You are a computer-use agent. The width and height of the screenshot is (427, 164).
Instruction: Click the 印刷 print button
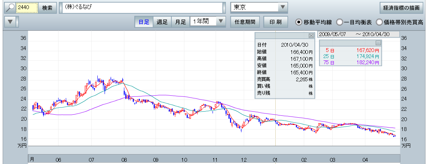[x=276, y=22]
